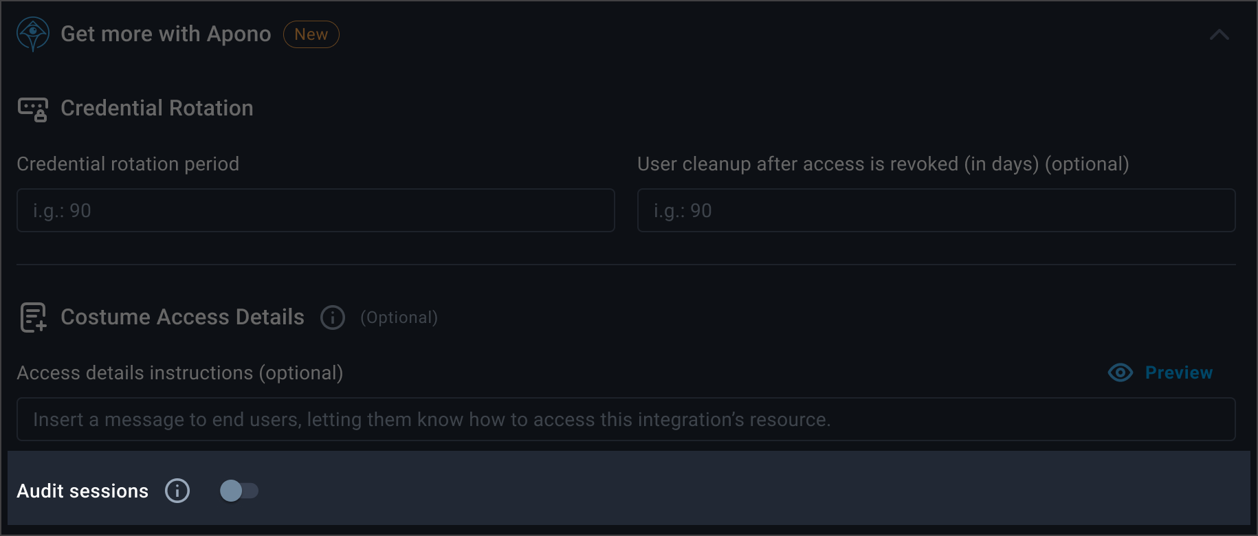Show info about Audit sessions
The width and height of the screenshot is (1258, 536).
click(177, 491)
